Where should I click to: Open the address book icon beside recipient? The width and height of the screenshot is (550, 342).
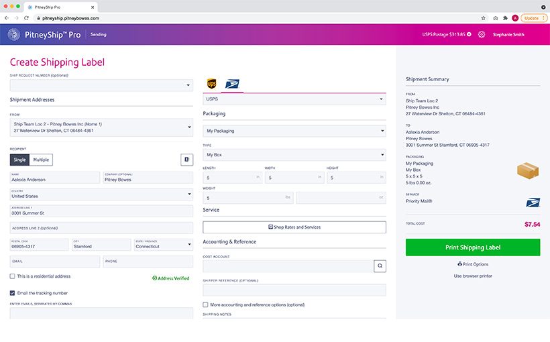[186, 160]
